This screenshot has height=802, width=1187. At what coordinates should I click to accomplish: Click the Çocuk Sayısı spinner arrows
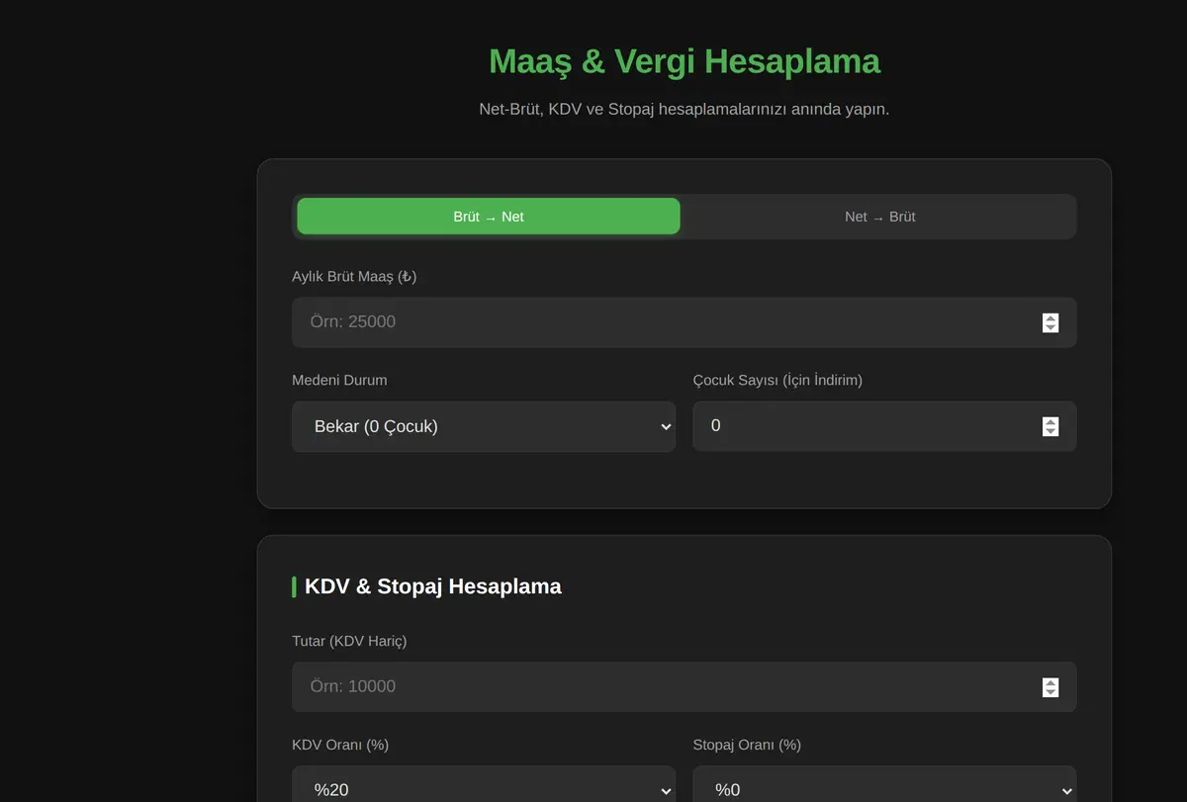click(x=1050, y=426)
